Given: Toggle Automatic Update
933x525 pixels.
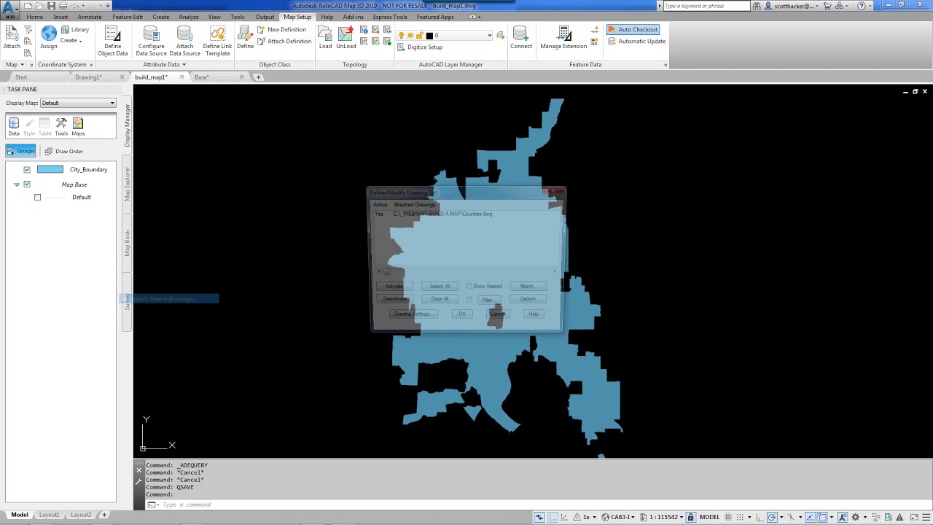Looking at the screenshot, I should [x=636, y=41].
